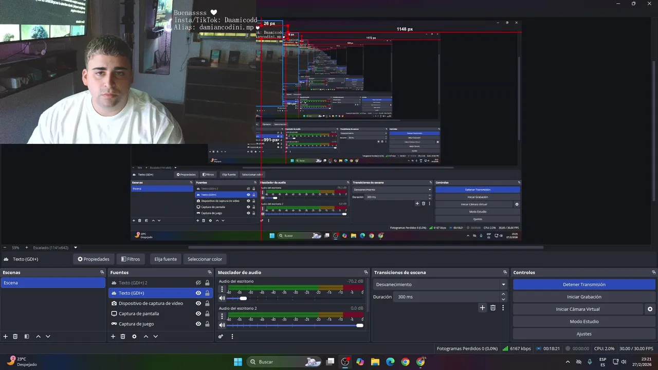Start recording with Iniciar Grabación
This screenshot has height=370, width=658.
(584, 297)
